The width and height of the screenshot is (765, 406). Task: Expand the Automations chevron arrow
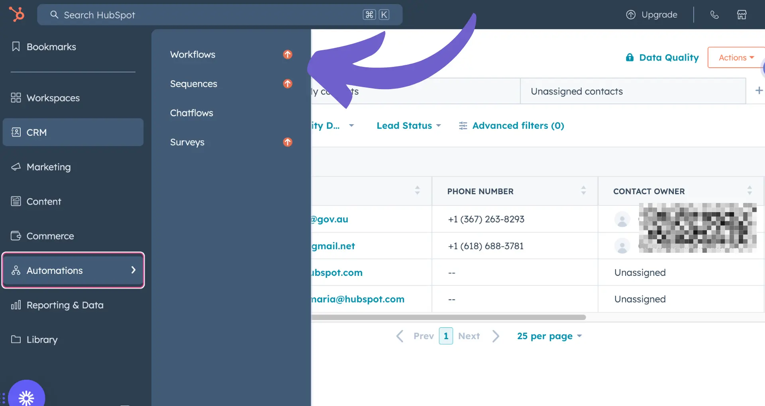pos(133,270)
